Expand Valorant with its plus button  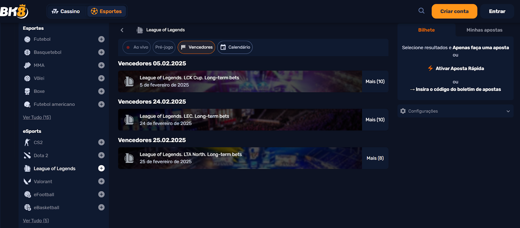(101, 181)
